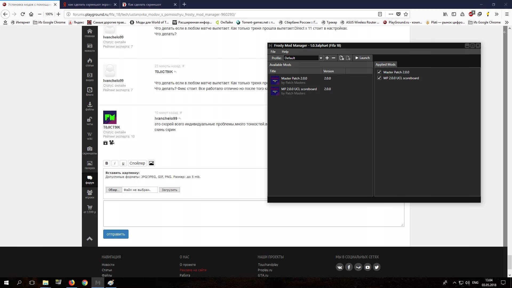Screen dimensions: 512x288
Task: Open the Яндекс bookmark
Action: pos(76,22)
